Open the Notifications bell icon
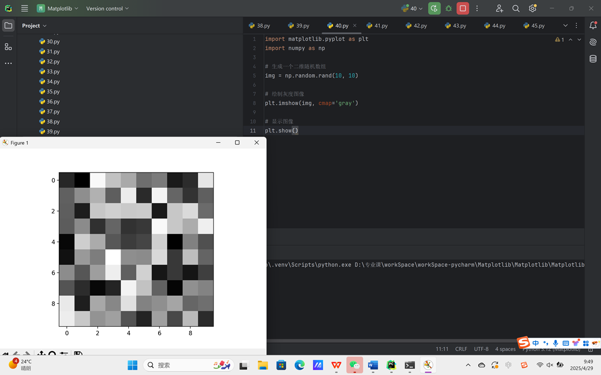Screen dimensions: 601x375 [x=593, y=26]
